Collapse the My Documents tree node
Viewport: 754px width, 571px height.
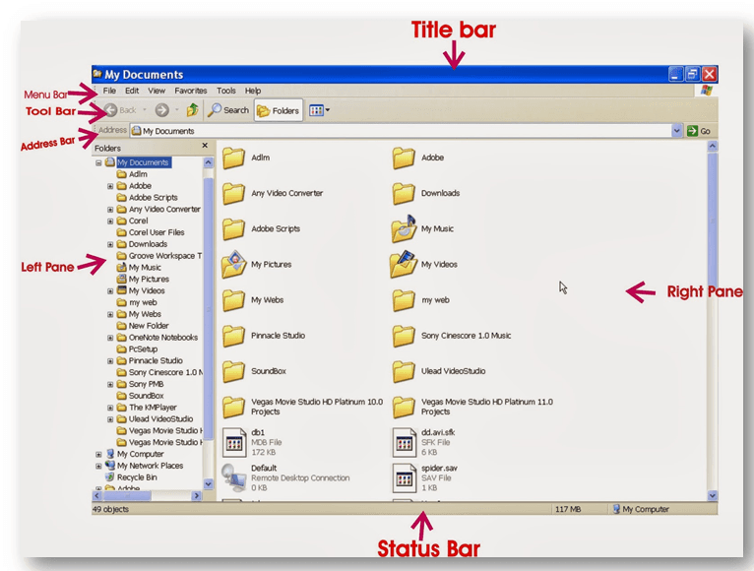[x=98, y=162]
